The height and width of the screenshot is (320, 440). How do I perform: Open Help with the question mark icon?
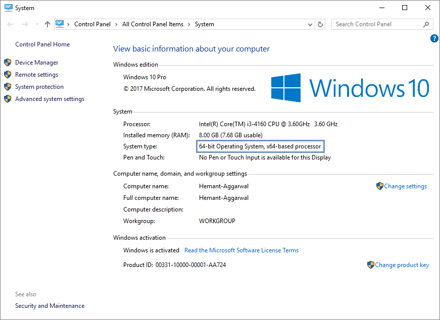pyautogui.click(x=434, y=38)
